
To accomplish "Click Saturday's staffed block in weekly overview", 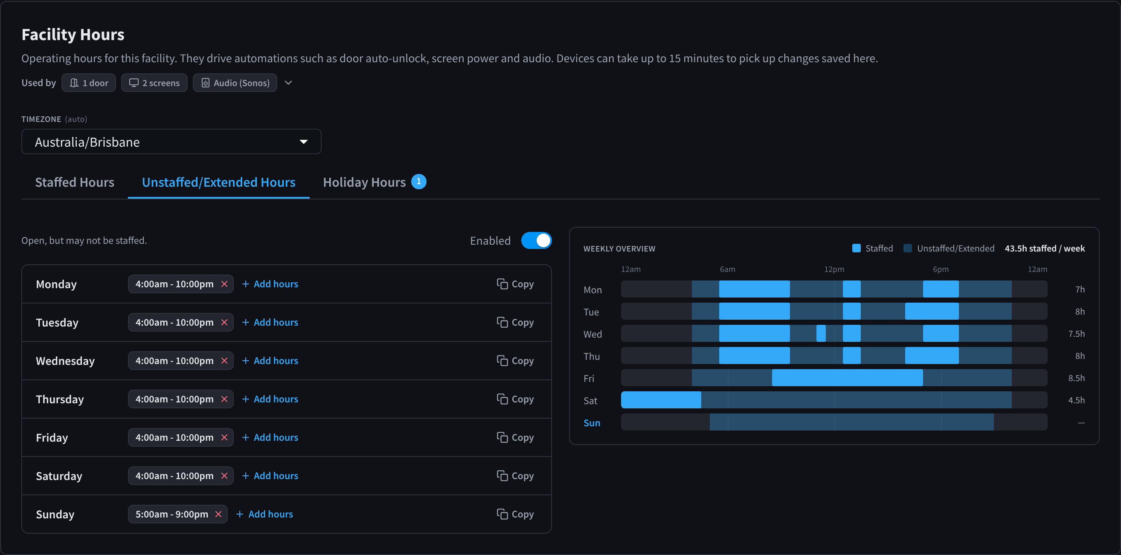I will 661,400.
